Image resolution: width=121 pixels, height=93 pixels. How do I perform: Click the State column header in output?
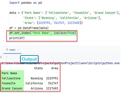coord(38,68)
